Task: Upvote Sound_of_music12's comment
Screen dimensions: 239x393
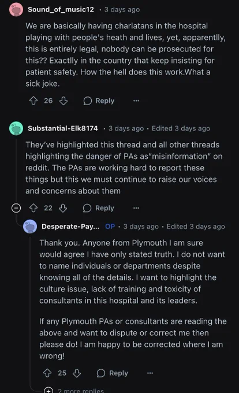Action: [x=33, y=101]
